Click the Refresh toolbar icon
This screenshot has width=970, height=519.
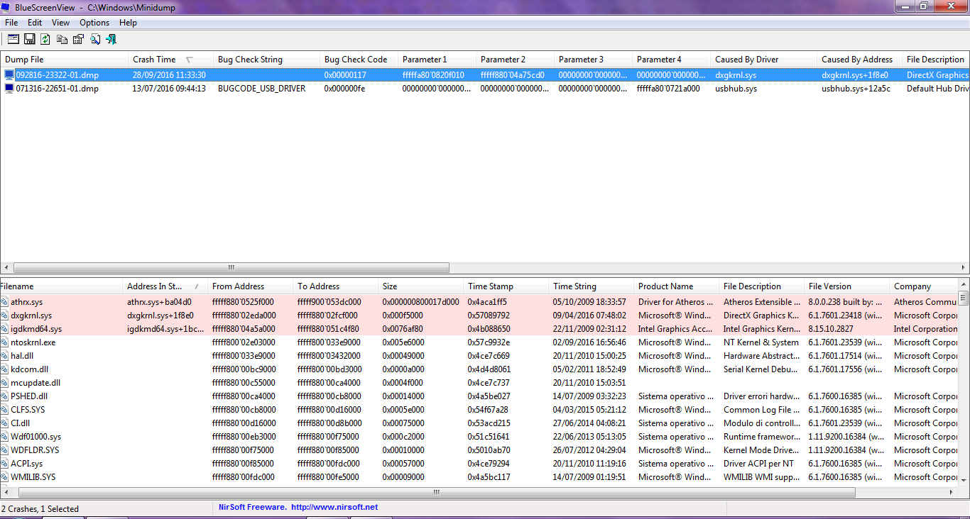click(x=45, y=40)
